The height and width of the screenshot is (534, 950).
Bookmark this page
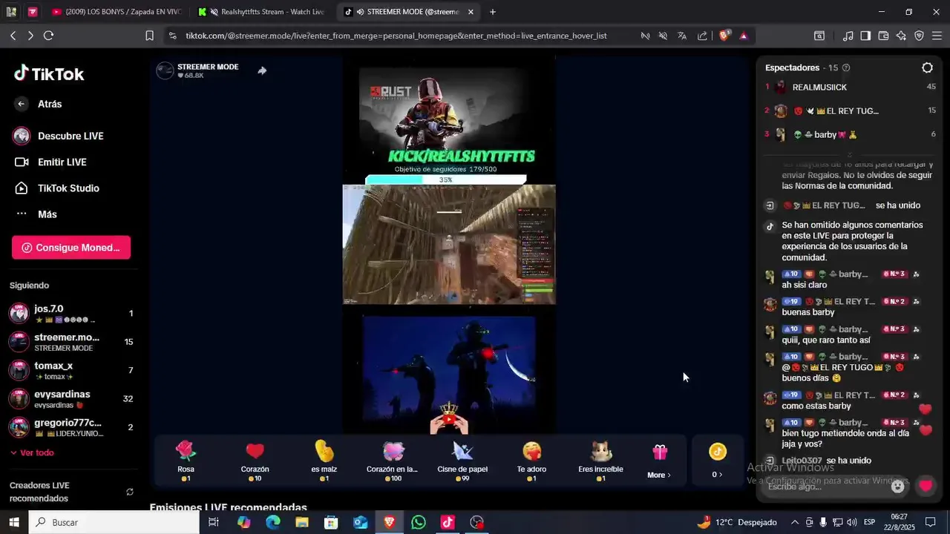[149, 36]
